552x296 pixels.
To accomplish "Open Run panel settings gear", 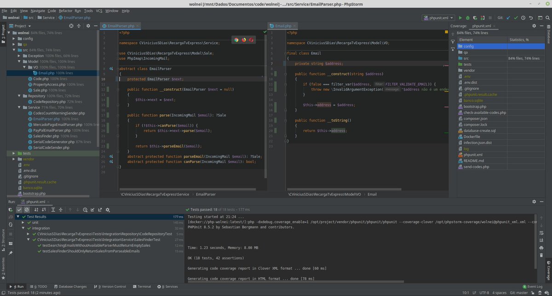I will point(534,201).
